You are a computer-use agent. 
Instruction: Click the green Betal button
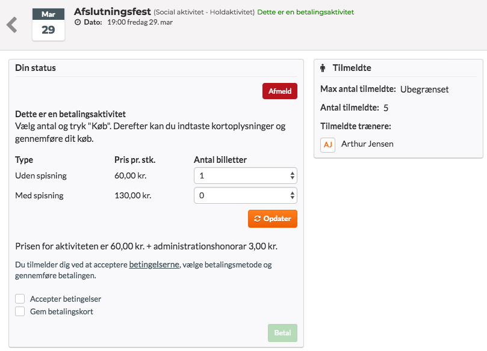pyautogui.click(x=282, y=333)
